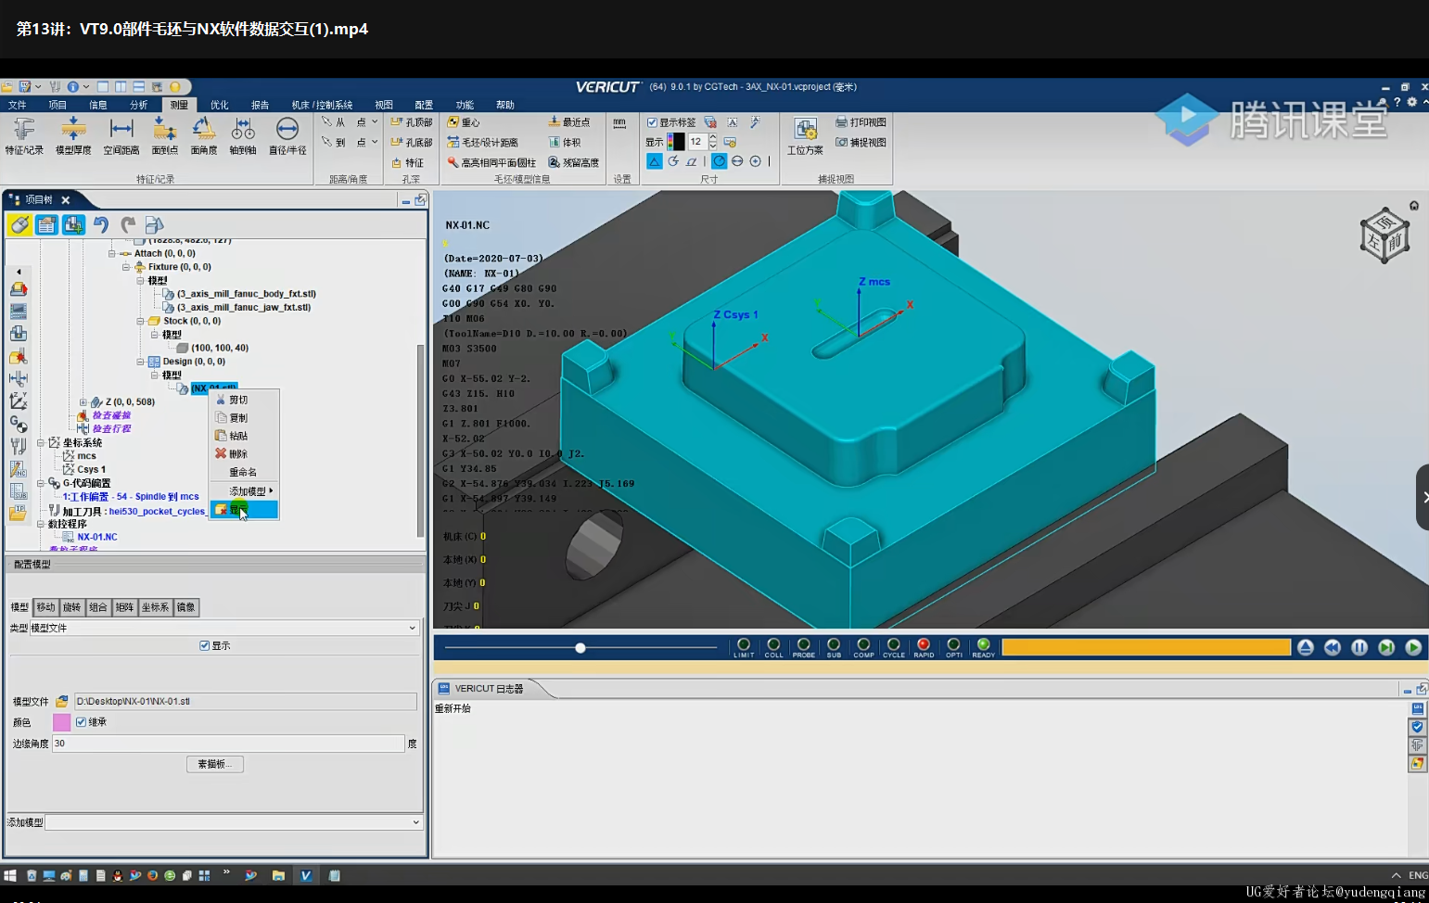Select the 面角度 angle tool

tap(203, 136)
